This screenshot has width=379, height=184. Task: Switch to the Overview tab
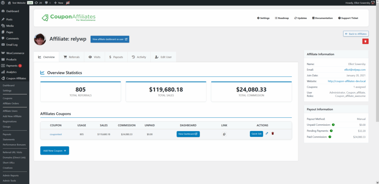click(x=46, y=57)
